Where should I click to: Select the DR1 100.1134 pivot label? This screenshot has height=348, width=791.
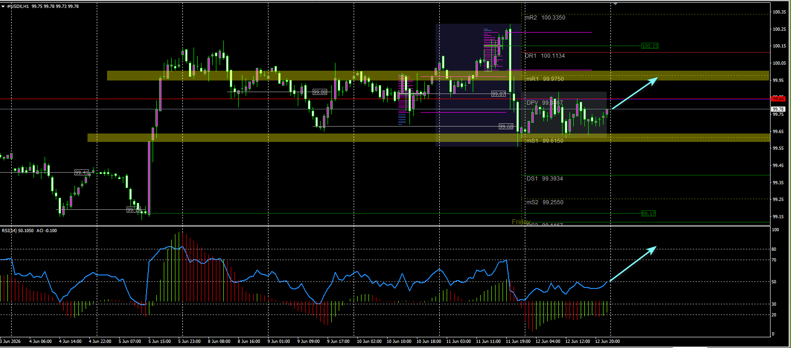[545, 56]
